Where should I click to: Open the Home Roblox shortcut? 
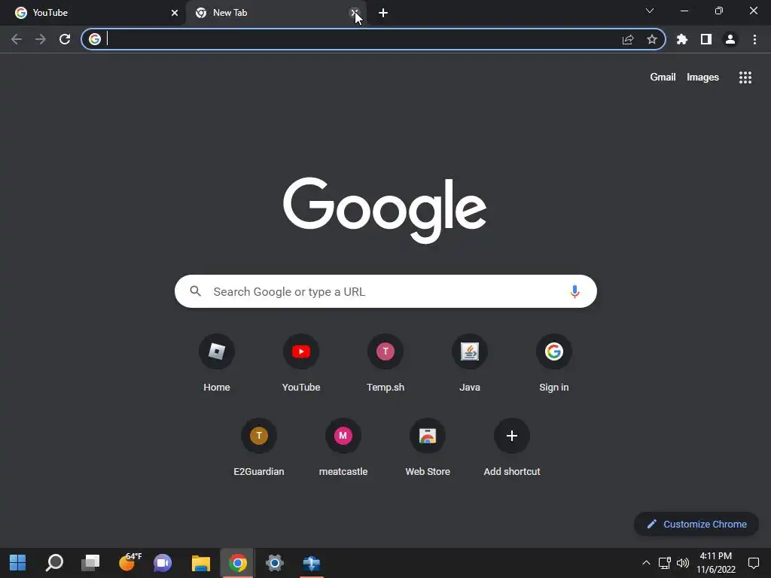pos(217,364)
